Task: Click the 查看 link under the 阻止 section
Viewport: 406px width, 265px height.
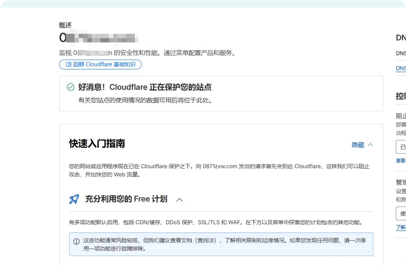Action: click(401, 161)
